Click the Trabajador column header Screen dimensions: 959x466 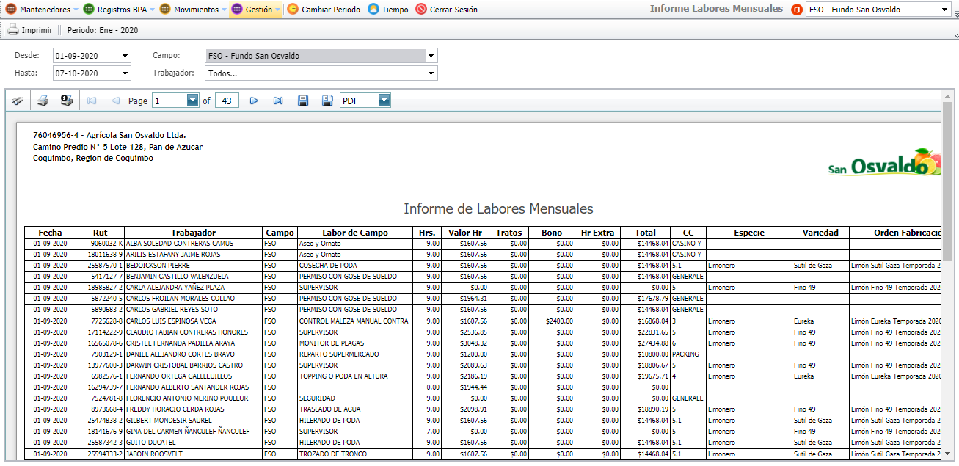[194, 233]
